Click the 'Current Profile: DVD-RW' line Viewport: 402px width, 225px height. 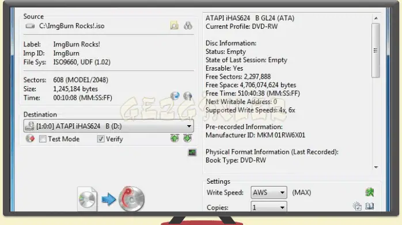[x=241, y=26]
